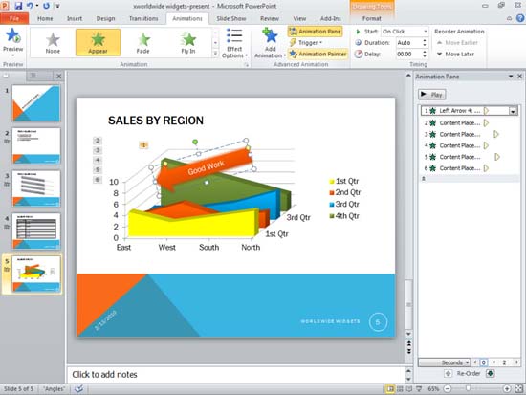Switch to Slide Sorter view icon
This screenshot has width=526, height=395.
click(400, 389)
